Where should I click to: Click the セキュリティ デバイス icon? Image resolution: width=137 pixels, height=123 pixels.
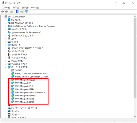9,54
